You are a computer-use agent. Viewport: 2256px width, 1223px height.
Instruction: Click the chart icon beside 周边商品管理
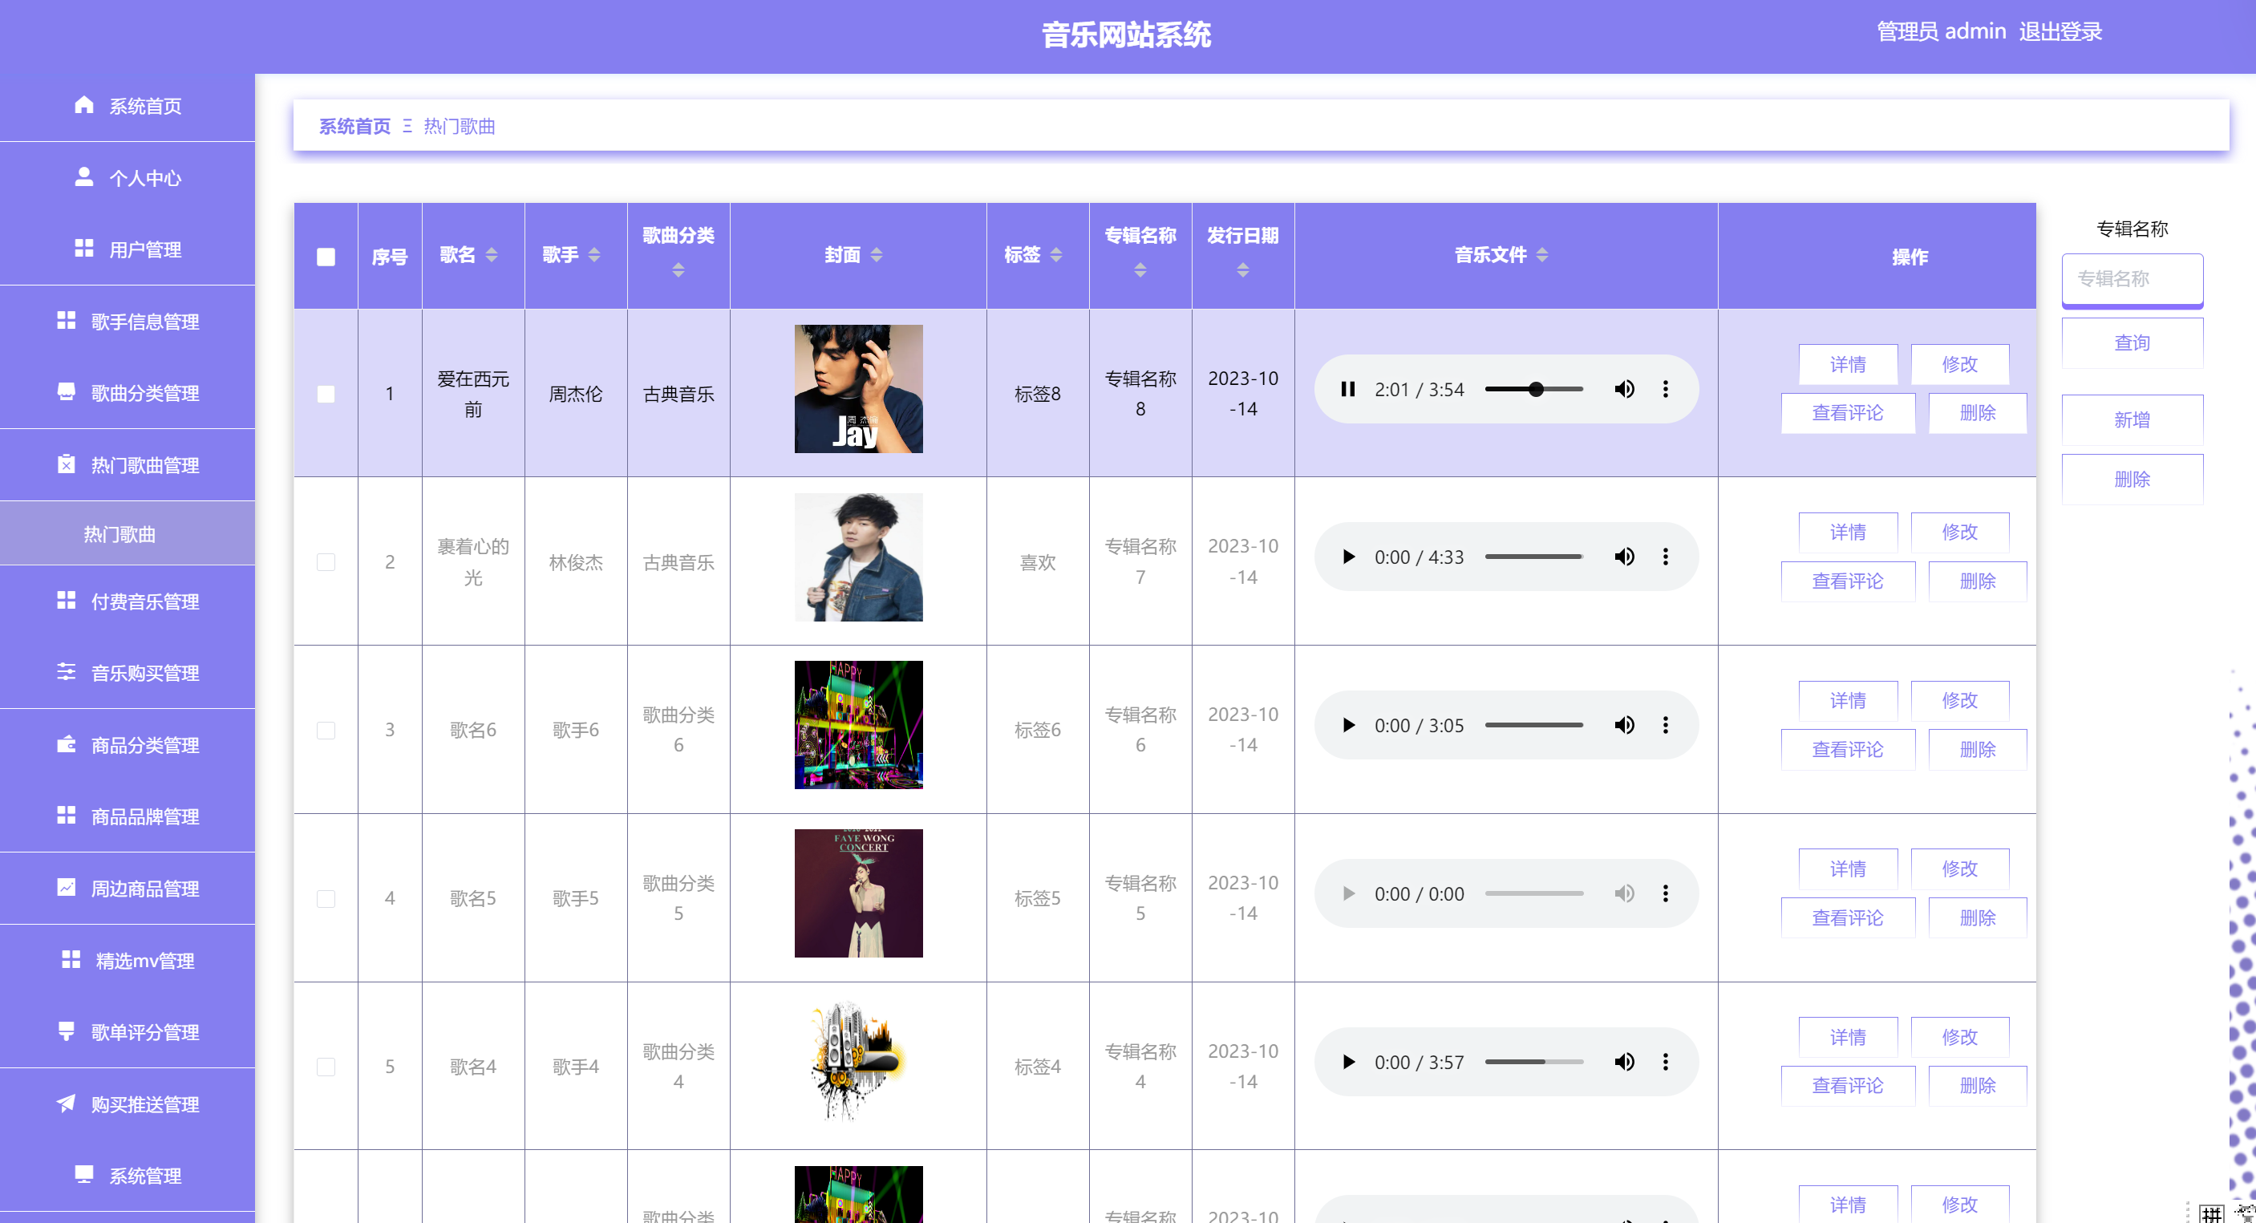click(67, 888)
